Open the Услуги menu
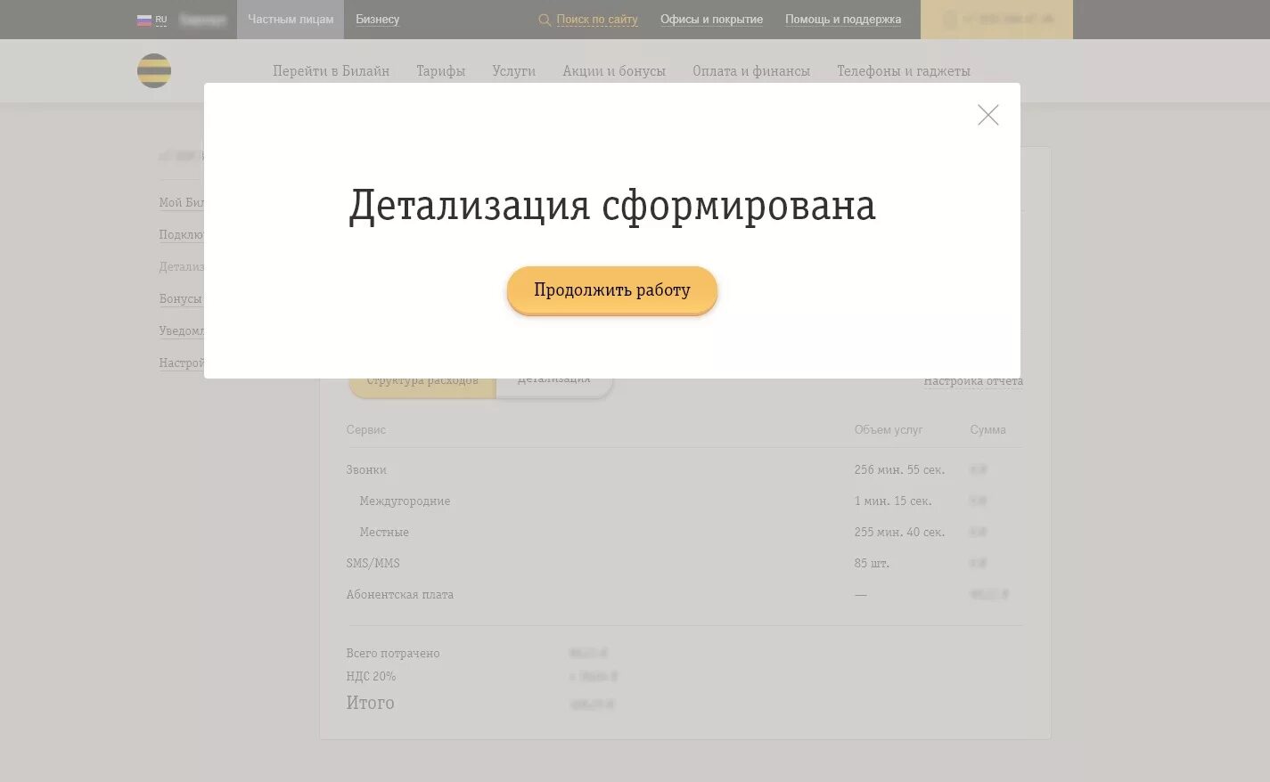This screenshot has height=782, width=1270. (513, 70)
